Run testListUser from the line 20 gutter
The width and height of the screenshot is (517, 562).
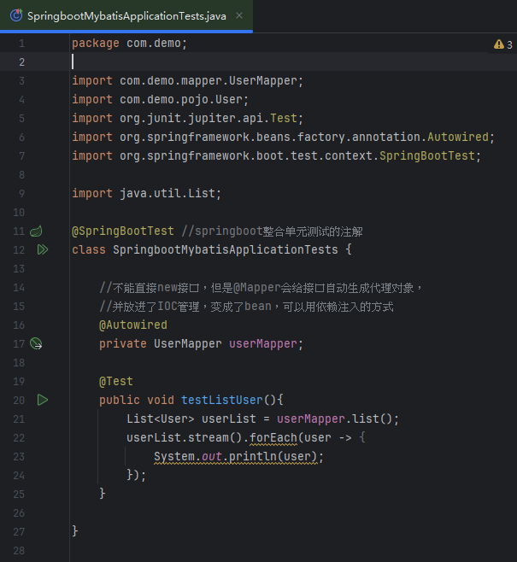pyautogui.click(x=43, y=400)
